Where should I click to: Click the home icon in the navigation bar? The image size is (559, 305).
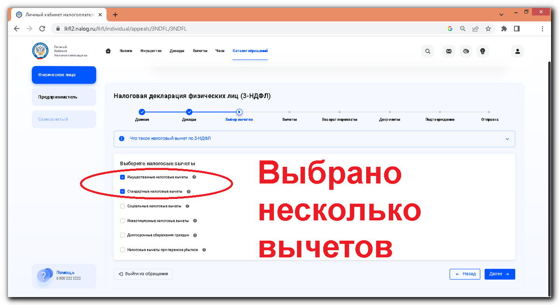(x=108, y=50)
